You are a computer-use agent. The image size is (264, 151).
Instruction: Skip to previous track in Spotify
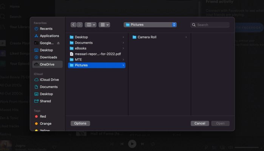pos(122,144)
